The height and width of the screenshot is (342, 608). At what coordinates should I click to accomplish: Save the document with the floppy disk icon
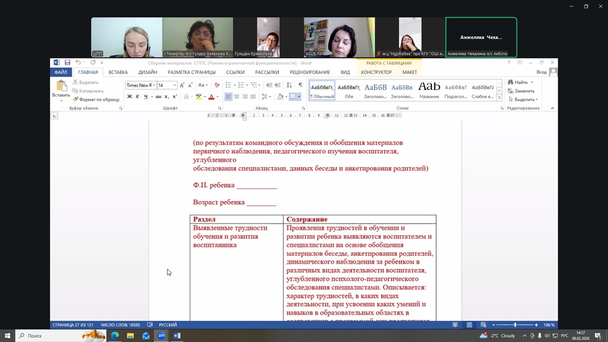click(67, 62)
